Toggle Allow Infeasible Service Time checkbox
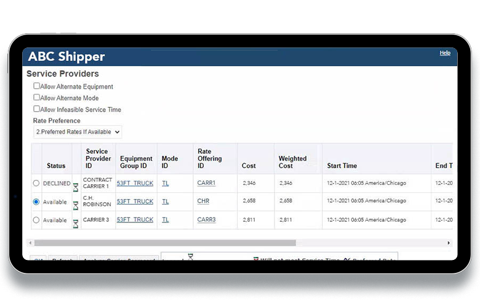 pos(37,109)
